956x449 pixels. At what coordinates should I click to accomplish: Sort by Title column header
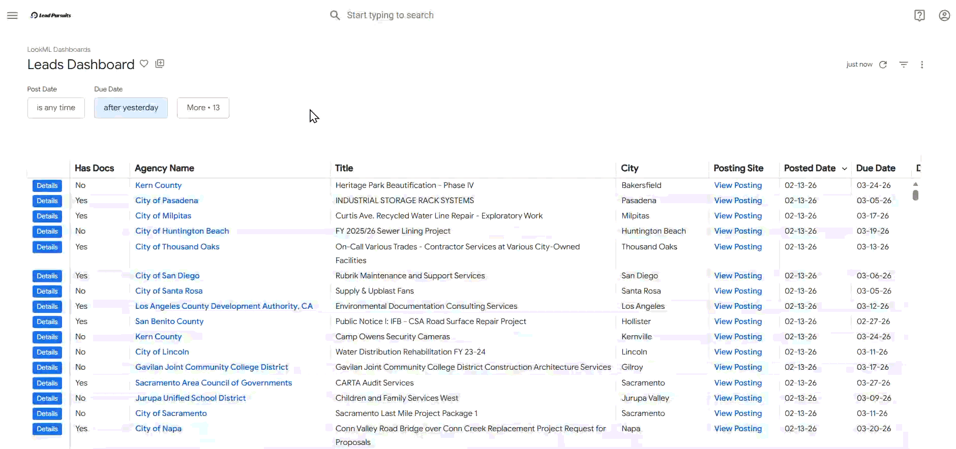tap(344, 168)
